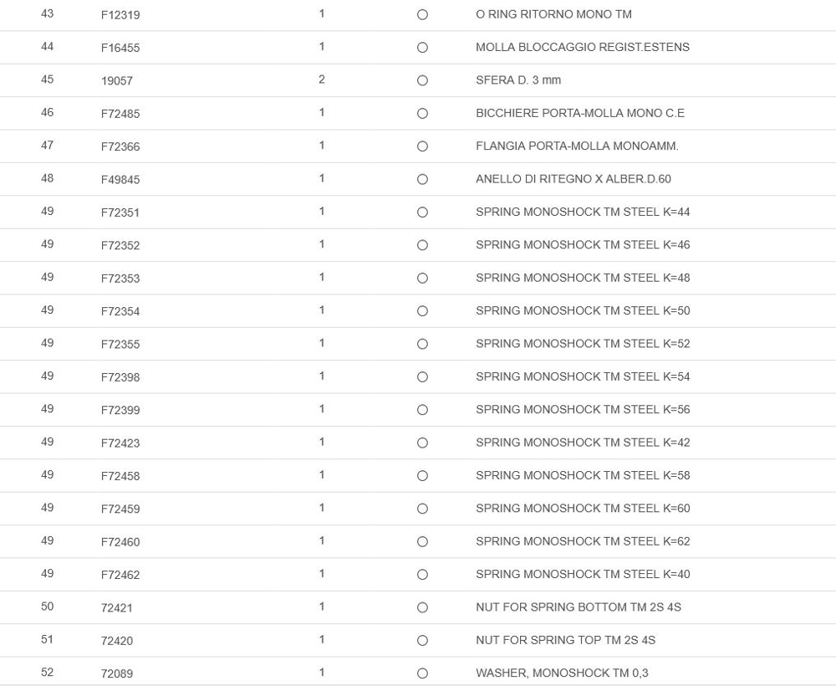
Task: Select the circle for WASHER, MONOSHOCK TM 0,3
Action: click(x=422, y=673)
